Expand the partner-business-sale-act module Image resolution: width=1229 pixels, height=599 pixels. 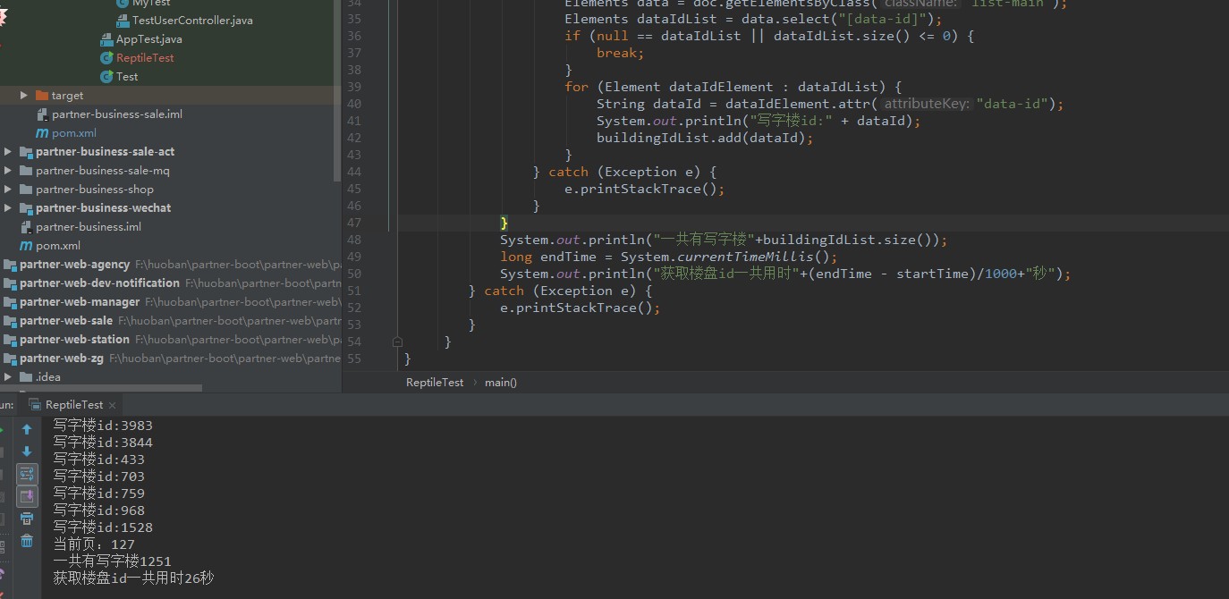8,152
